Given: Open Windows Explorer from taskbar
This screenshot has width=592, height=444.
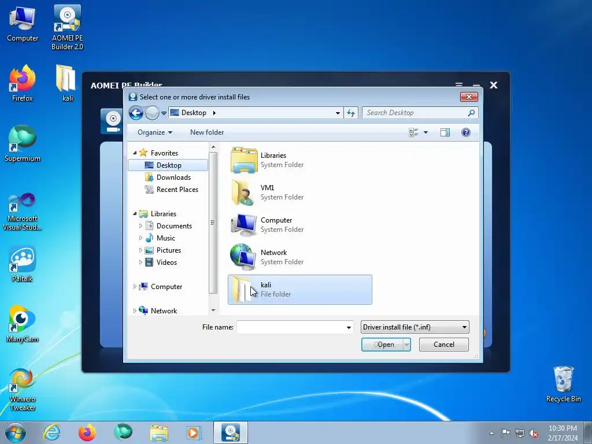Looking at the screenshot, I should tap(159, 432).
